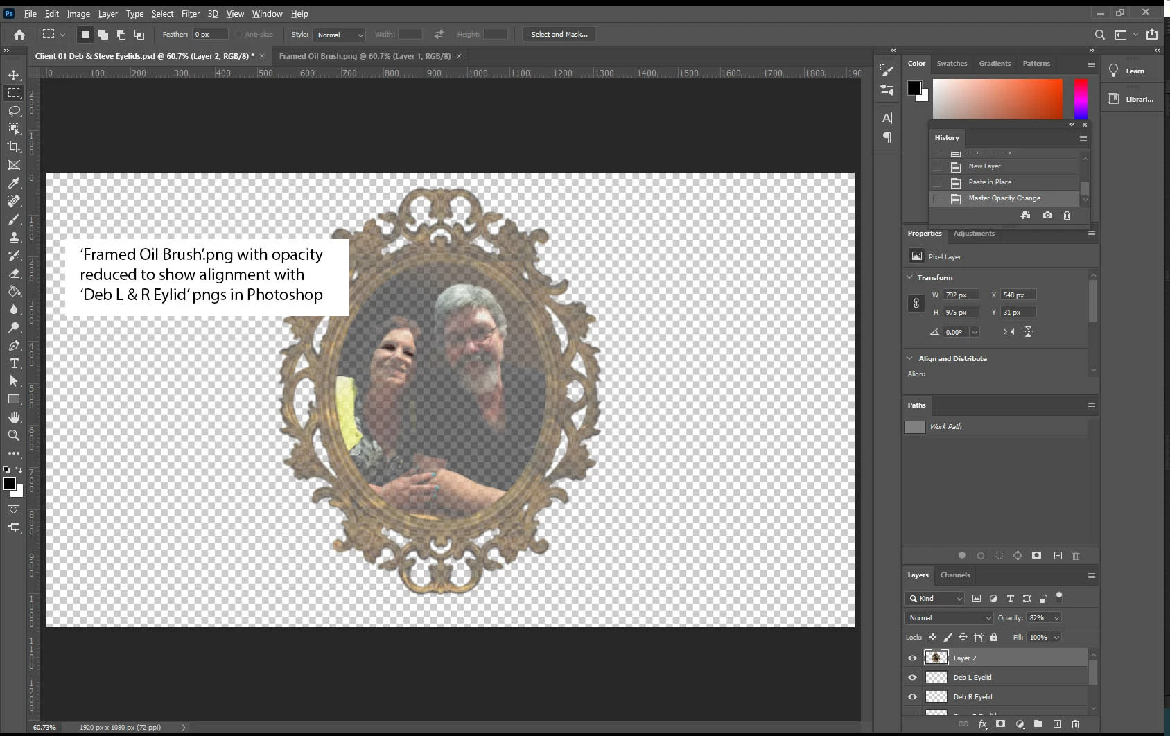Select the Brush tool
The width and height of the screenshot is (1170, 736).
coord(14,219)
